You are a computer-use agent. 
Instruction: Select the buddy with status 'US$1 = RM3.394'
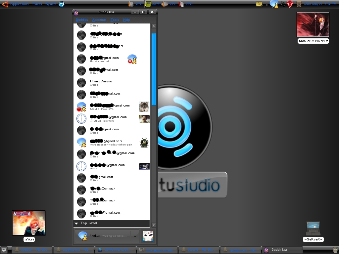[112, 107]
